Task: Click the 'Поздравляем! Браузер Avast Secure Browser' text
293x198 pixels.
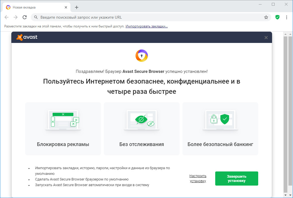Action: coord(142,71)
